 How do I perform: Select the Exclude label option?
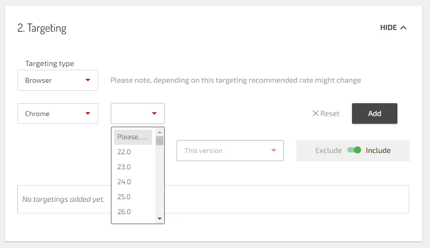click(x=328, y=150)
